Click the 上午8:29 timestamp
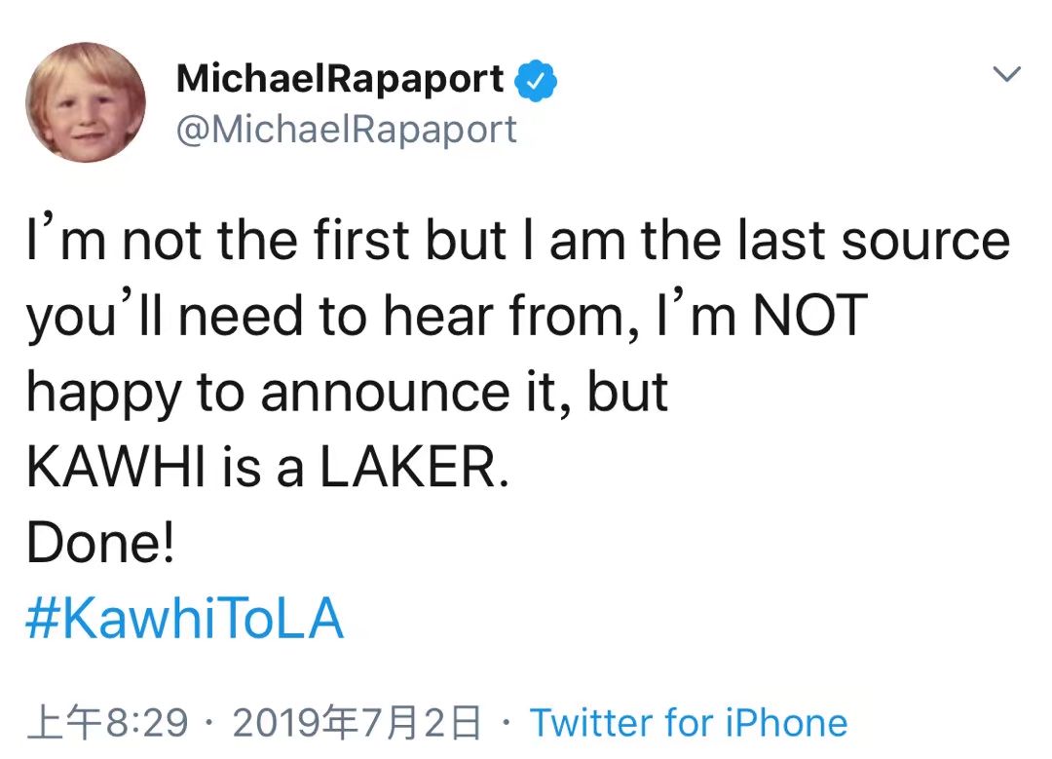This screenshot has height=759, width=1052. 107,723
